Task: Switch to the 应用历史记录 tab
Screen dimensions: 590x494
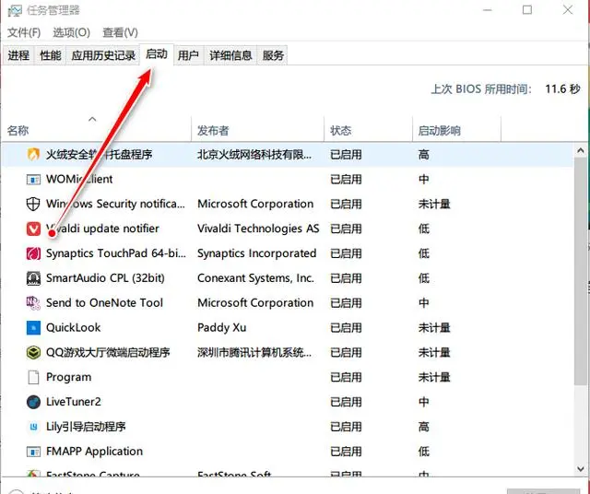Action: point(103,55)
